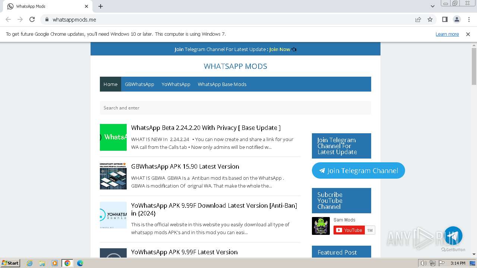Close the WhatsApp Mods tab
This screenshot has height=268, width=477.
pos(86,6)
